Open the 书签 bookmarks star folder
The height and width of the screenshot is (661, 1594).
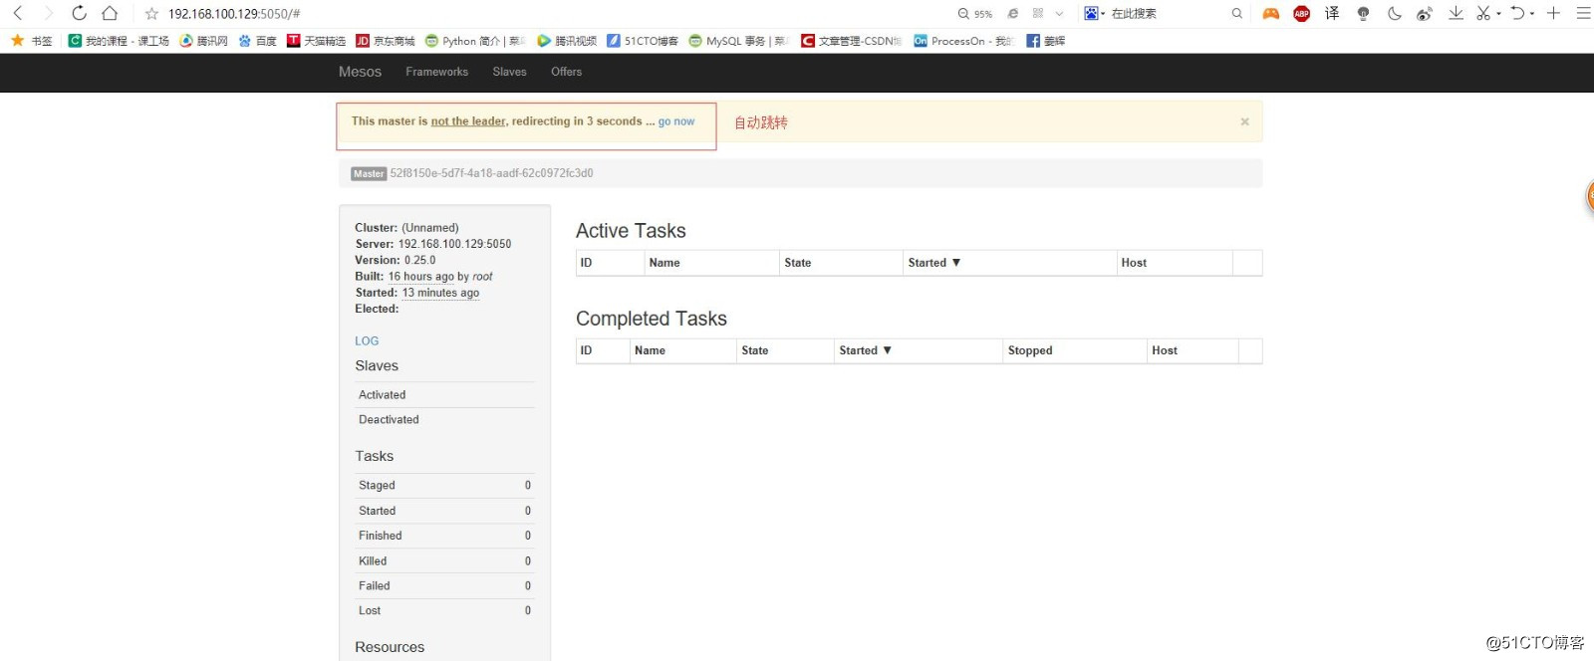coord(31,41)
